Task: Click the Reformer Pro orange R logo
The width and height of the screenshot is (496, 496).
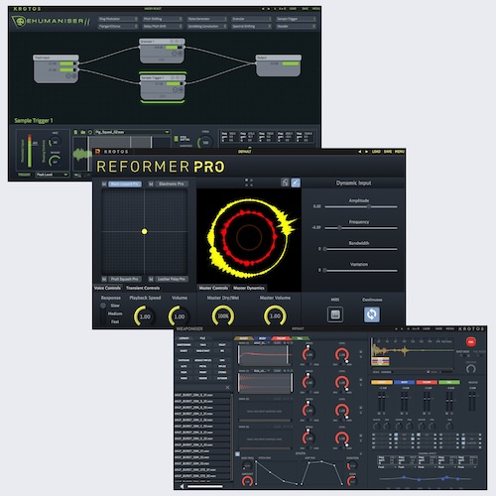Action: click(97, 152)
